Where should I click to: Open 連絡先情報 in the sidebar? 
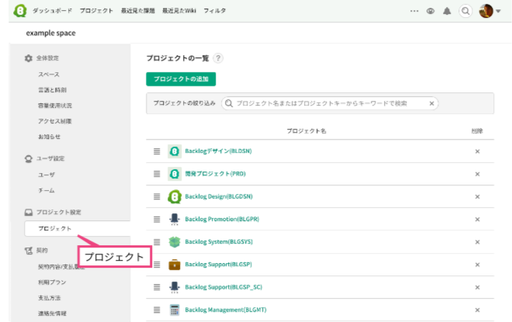[52, 313]
